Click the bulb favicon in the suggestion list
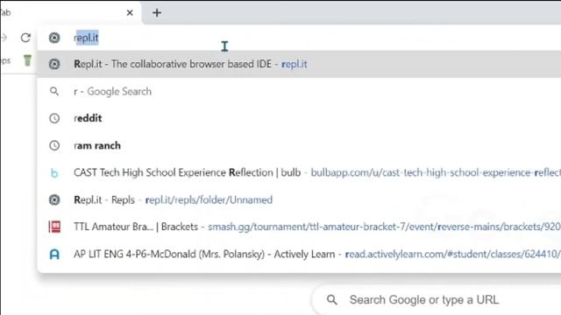 tap(54, 173)
